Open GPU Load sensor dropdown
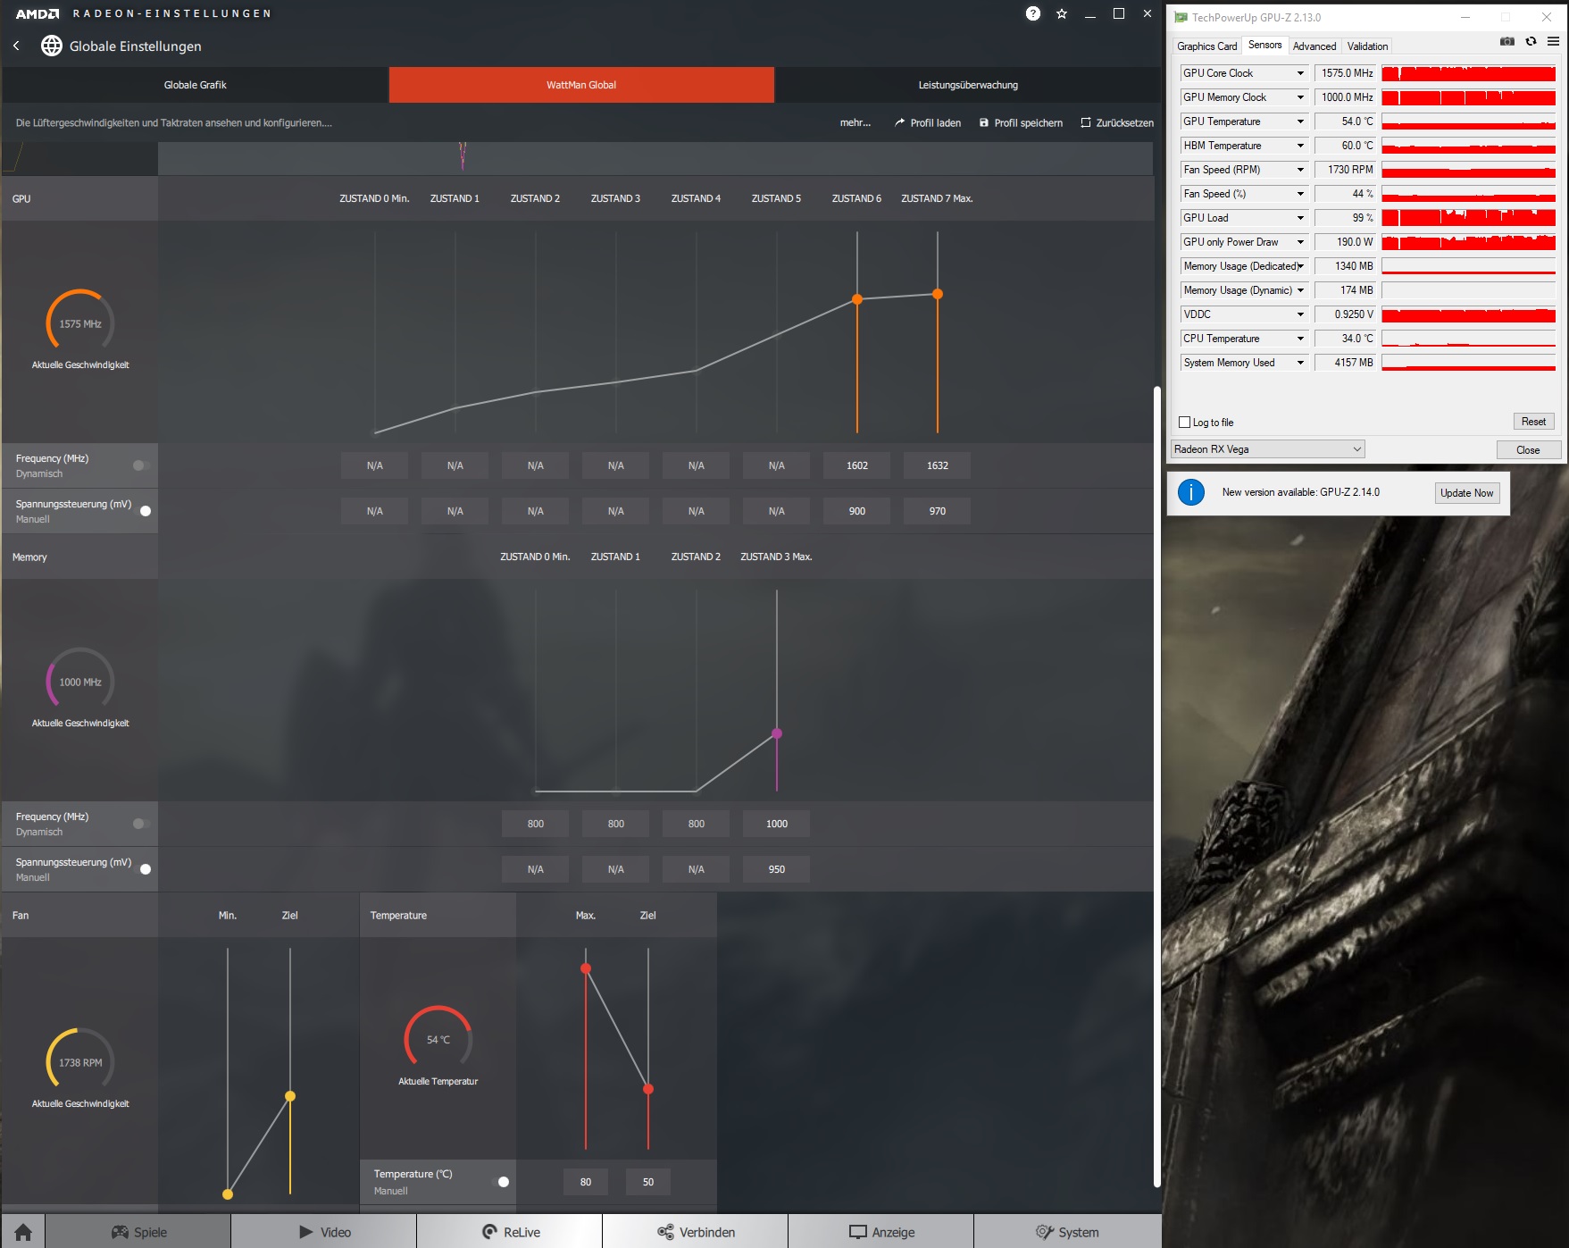 1300,218
